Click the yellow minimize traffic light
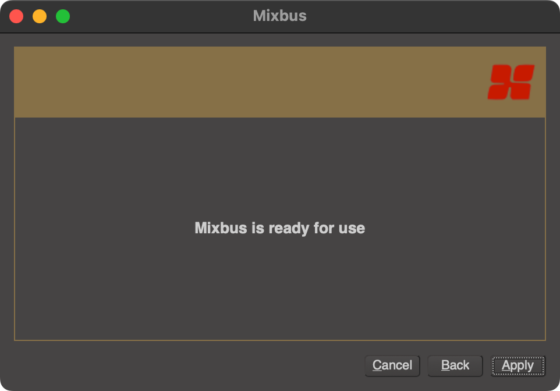 [x=38, y=16]
